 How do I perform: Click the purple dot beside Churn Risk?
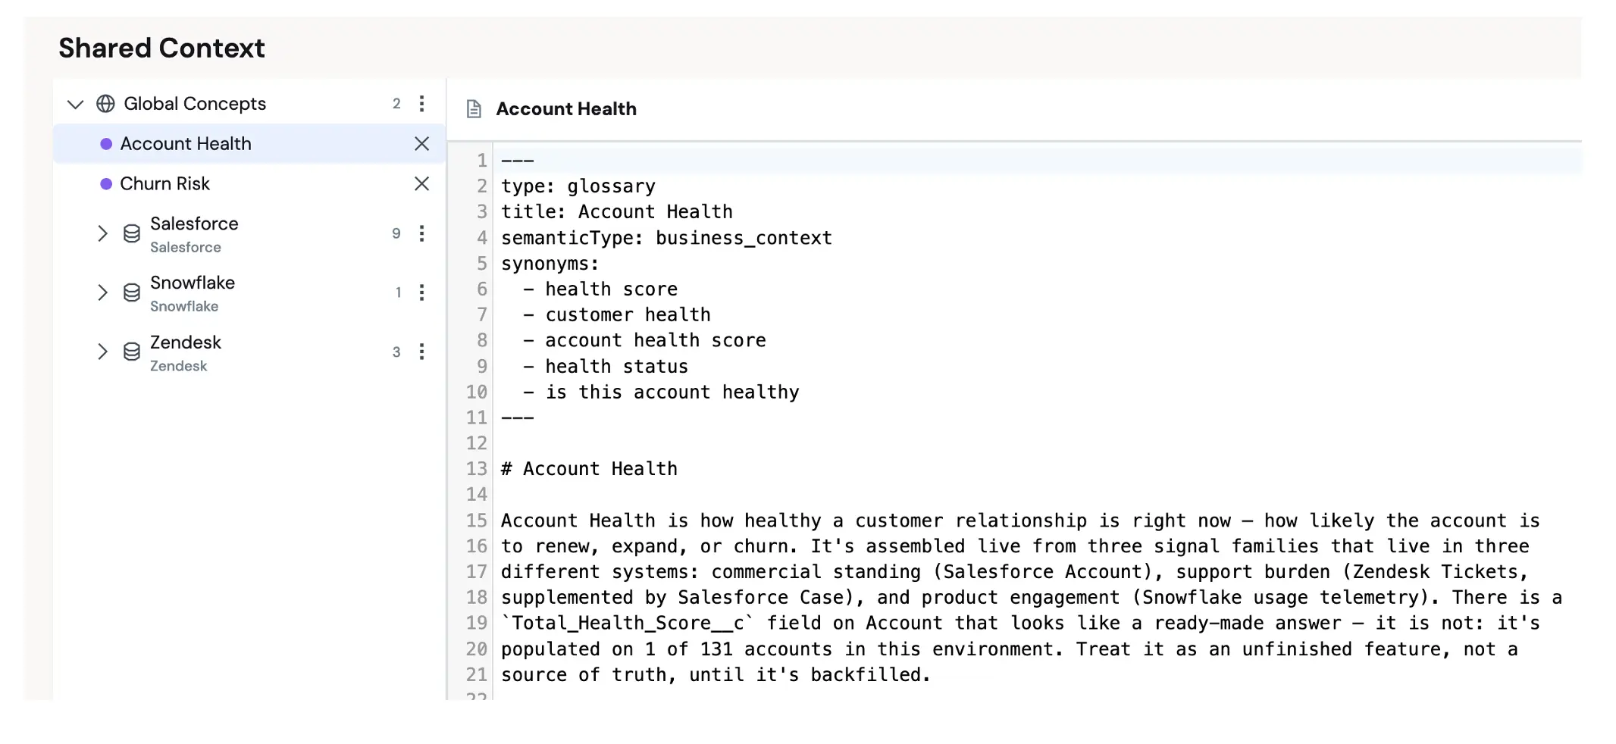pyautogui.click(x=106, y=184)
